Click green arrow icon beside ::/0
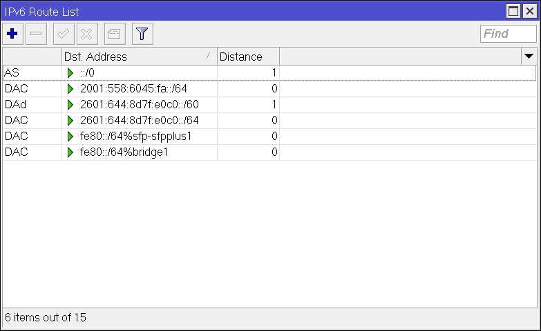The height and width of the screenshot is (331, 541). tap(70, 72)
